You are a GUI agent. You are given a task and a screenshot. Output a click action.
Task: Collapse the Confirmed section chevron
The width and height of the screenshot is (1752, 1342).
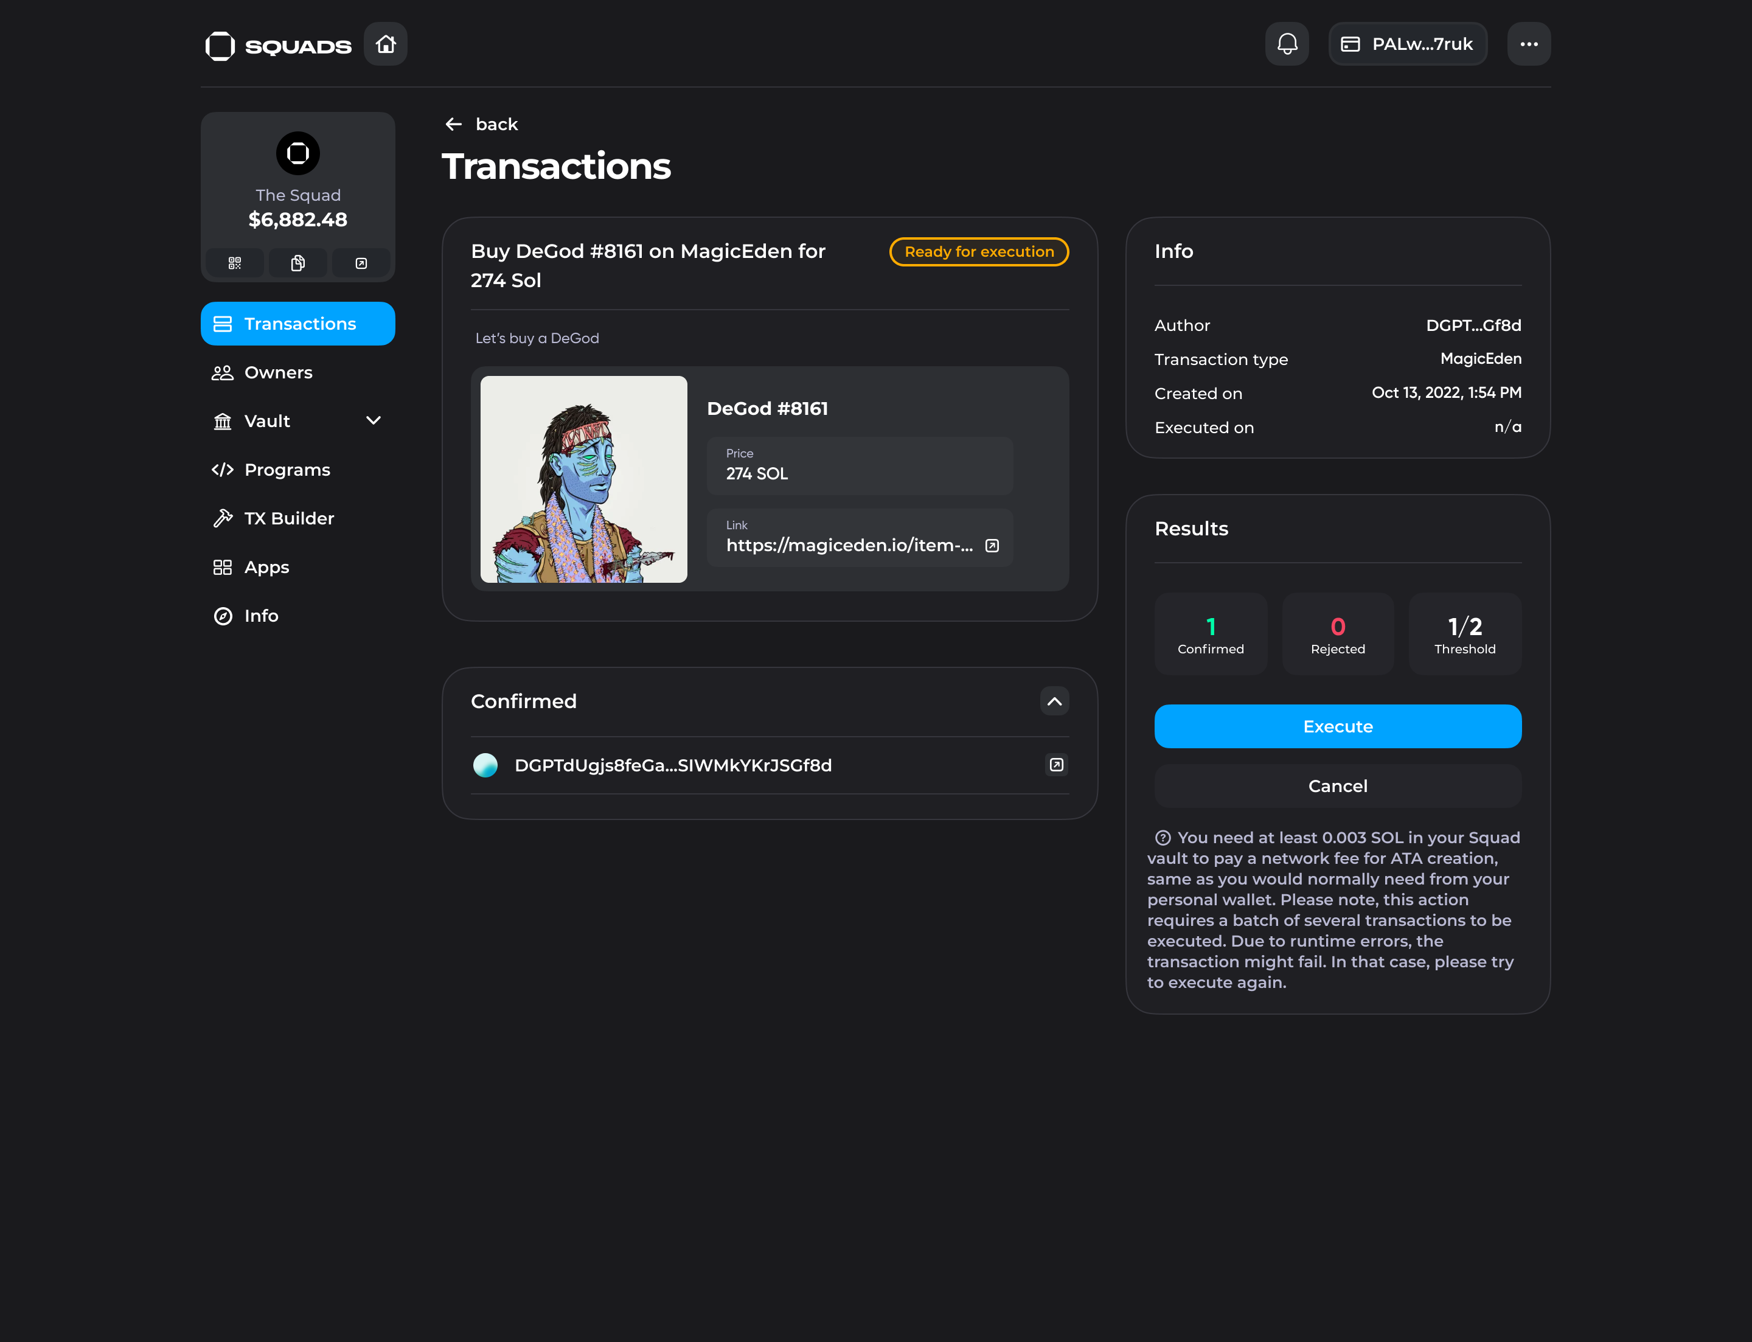pos(1055,701)
